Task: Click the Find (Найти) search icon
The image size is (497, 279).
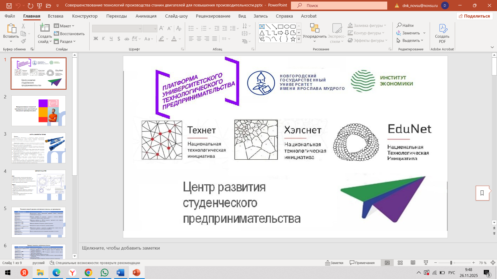Action: tap(399, 25)
